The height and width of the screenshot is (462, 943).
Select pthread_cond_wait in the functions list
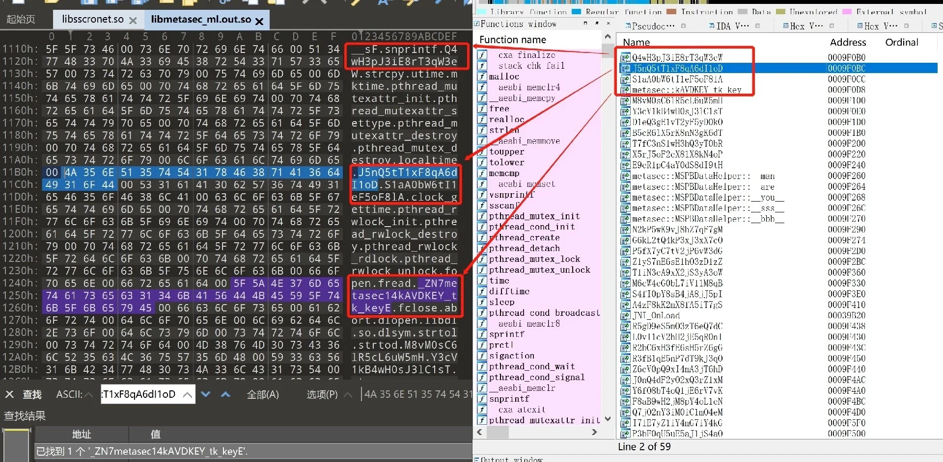531,366
